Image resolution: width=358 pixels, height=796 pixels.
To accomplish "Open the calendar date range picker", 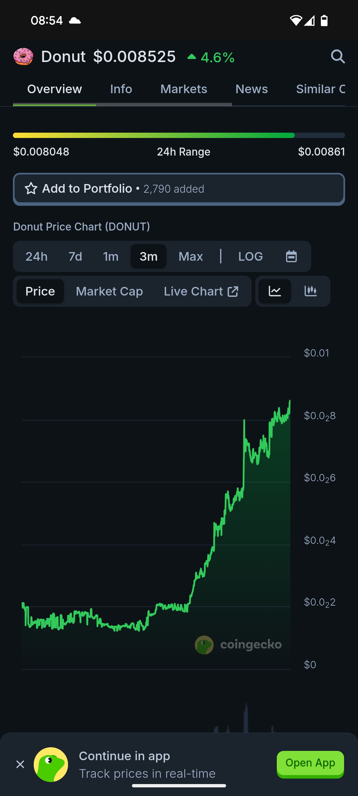I will [x=291, y=256].
